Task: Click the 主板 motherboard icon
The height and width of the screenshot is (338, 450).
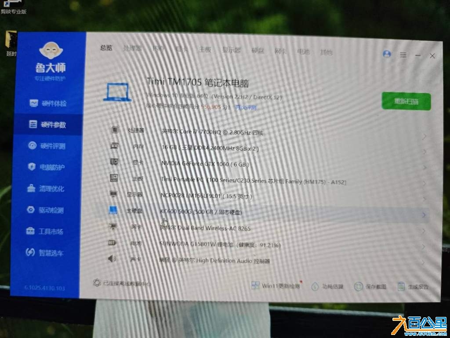Action: [x=114, y=178]
